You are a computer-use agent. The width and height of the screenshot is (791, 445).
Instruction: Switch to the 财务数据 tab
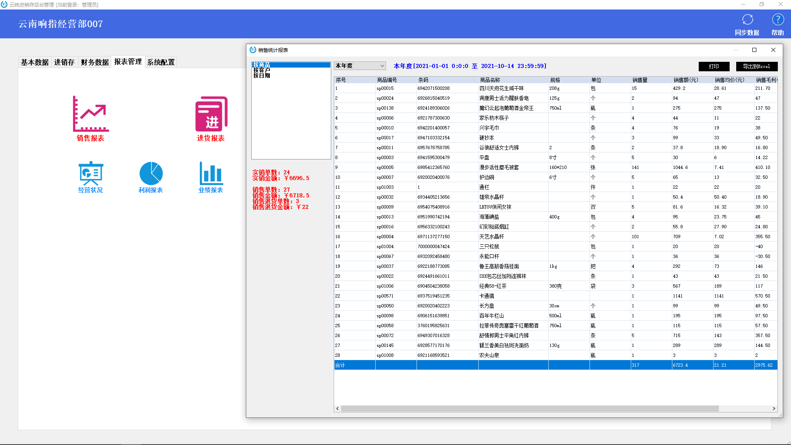point(95,62)
